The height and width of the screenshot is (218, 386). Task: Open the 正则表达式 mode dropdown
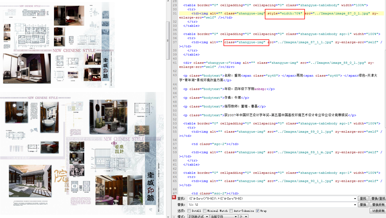pyautogui.click(x=207, y=216)
